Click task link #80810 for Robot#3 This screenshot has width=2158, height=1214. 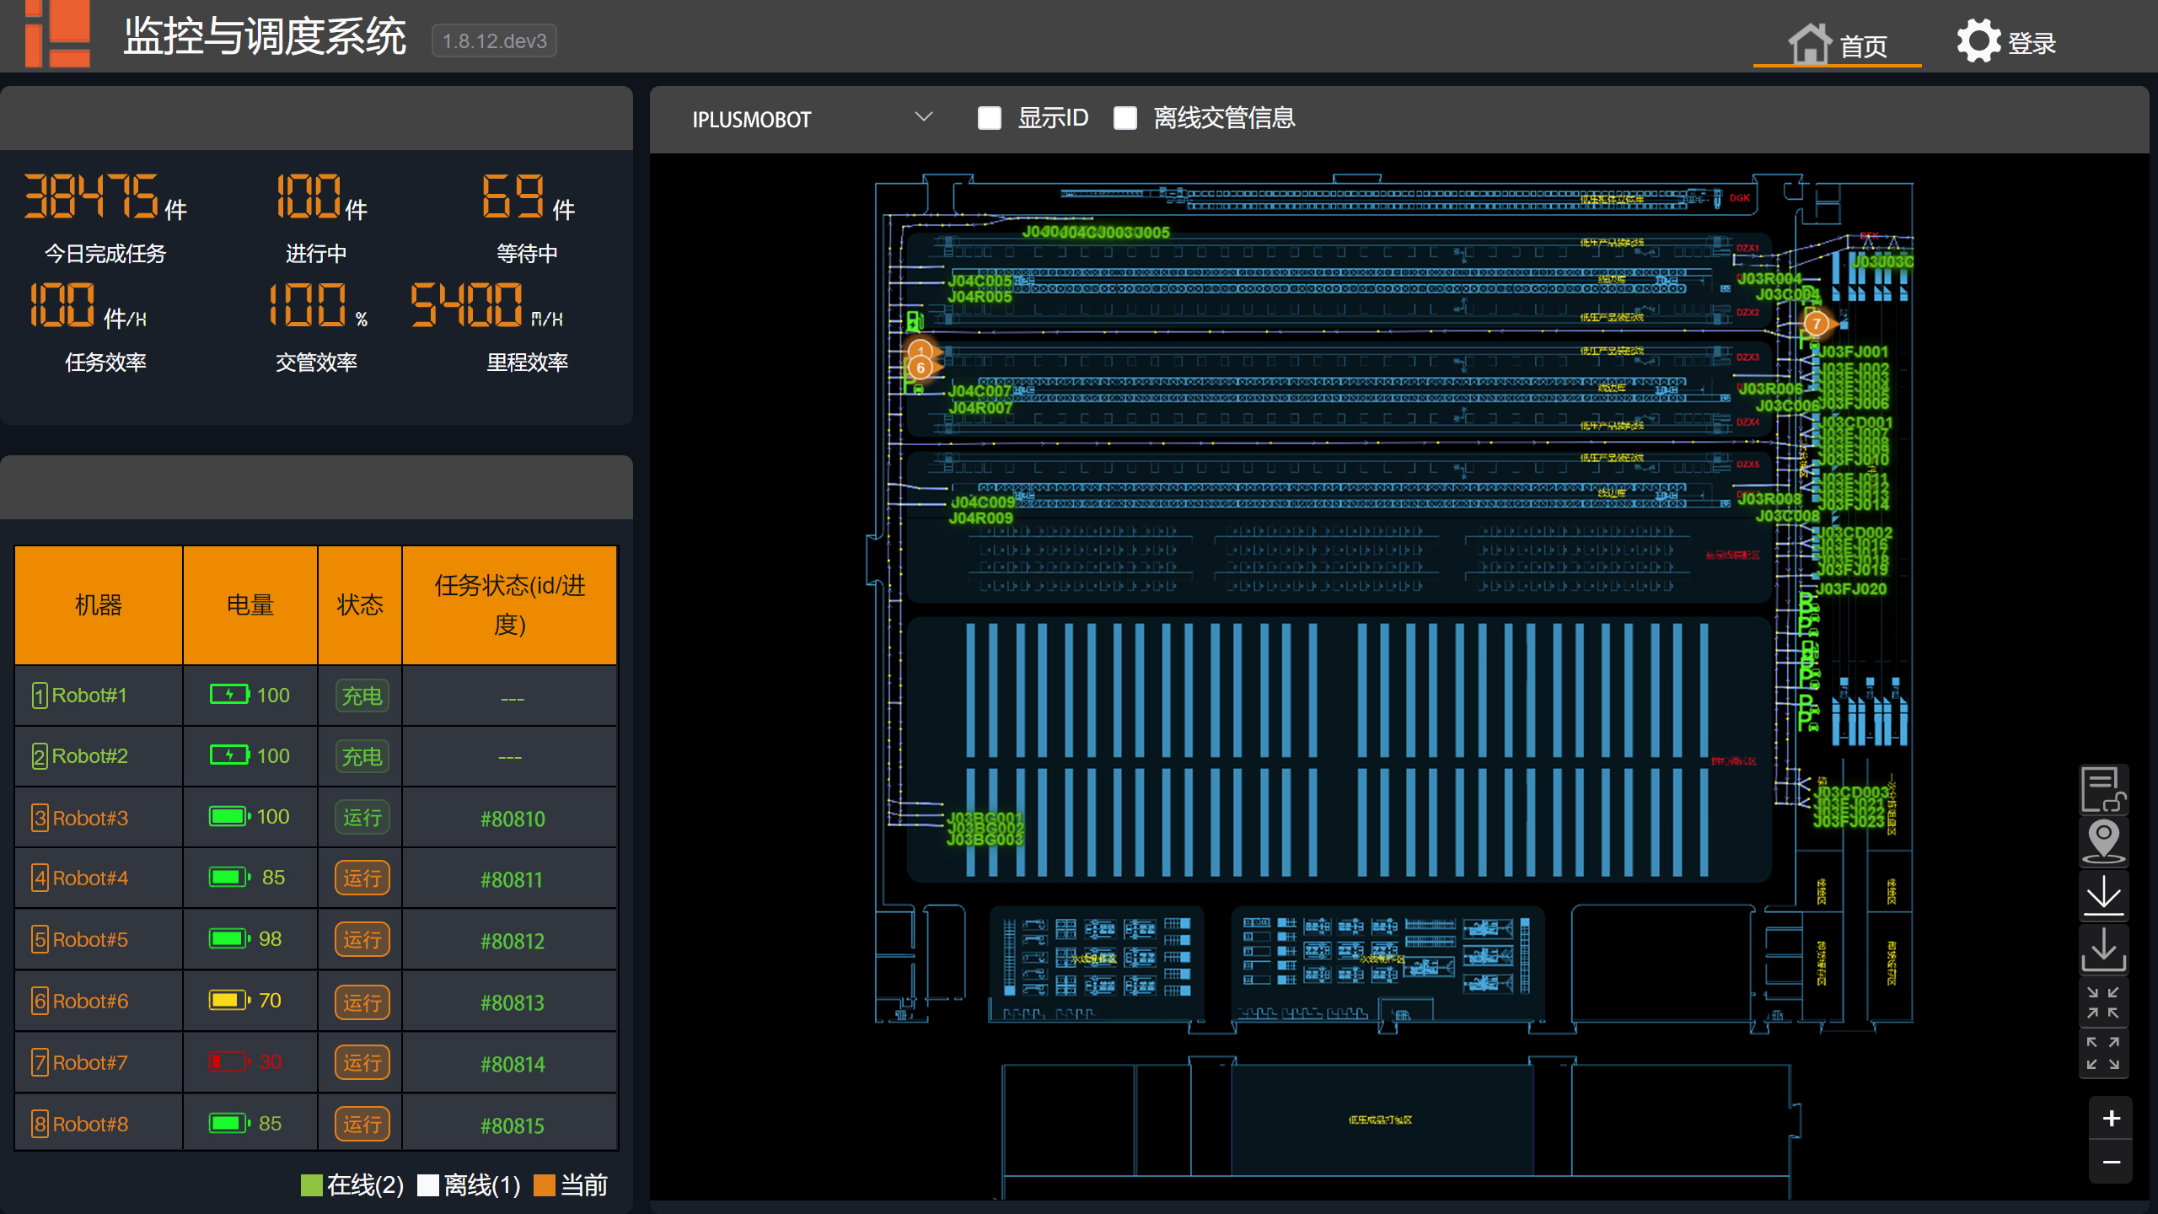click(x=512, y=819)
